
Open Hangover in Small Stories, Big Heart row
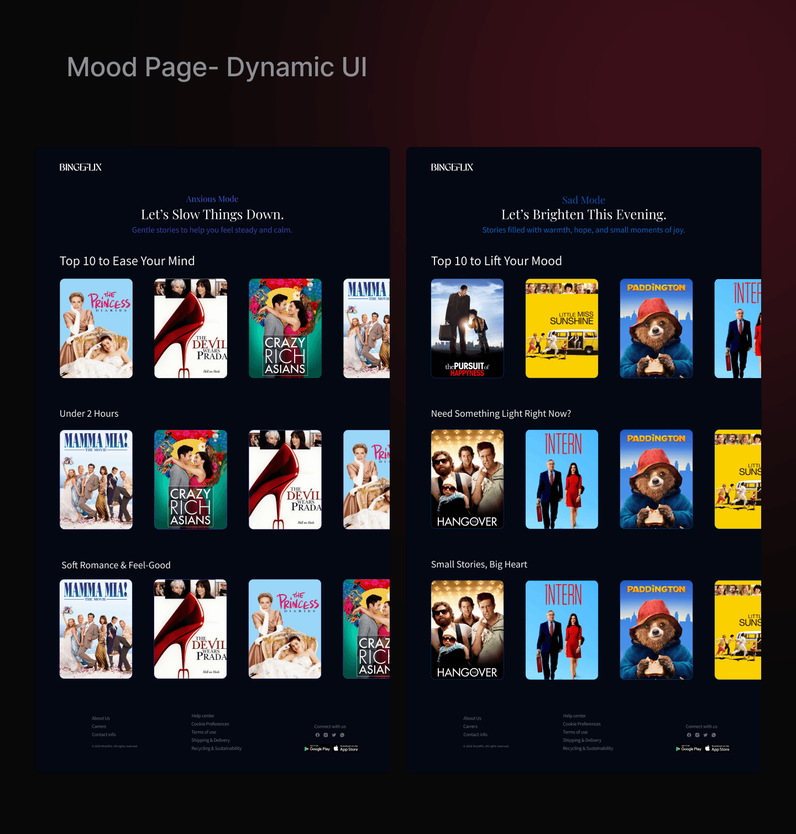pos(468,630)
